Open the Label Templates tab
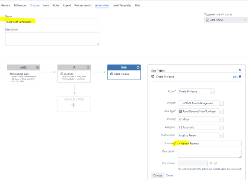The height and width of the screenshot is (180, 248). click(x=122, y=5)
